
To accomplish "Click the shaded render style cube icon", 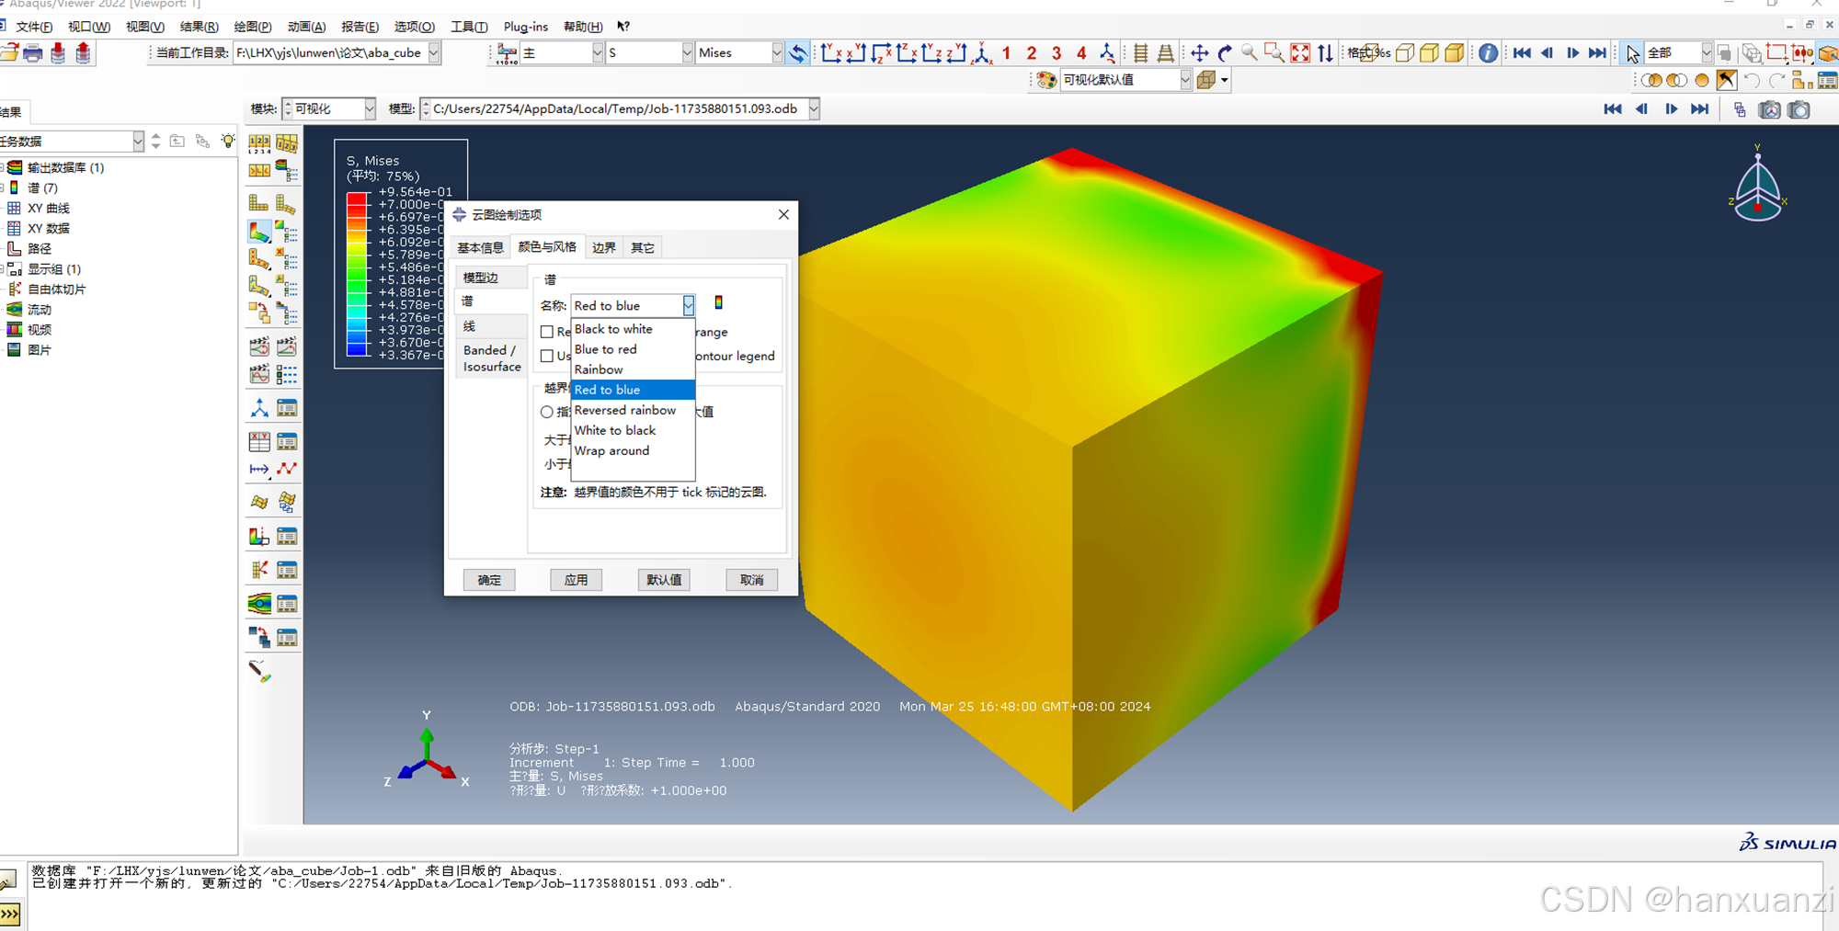I will click(x=1455, y=53).
